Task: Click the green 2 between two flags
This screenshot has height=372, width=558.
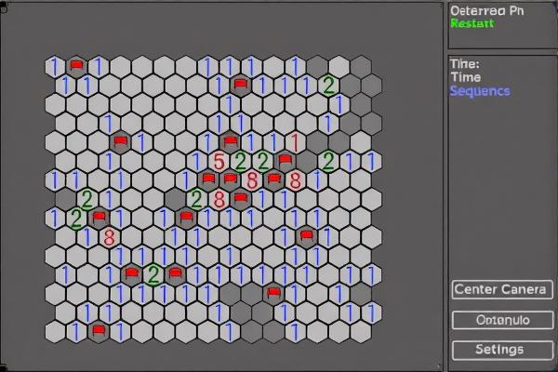Action: click(153, 273)
